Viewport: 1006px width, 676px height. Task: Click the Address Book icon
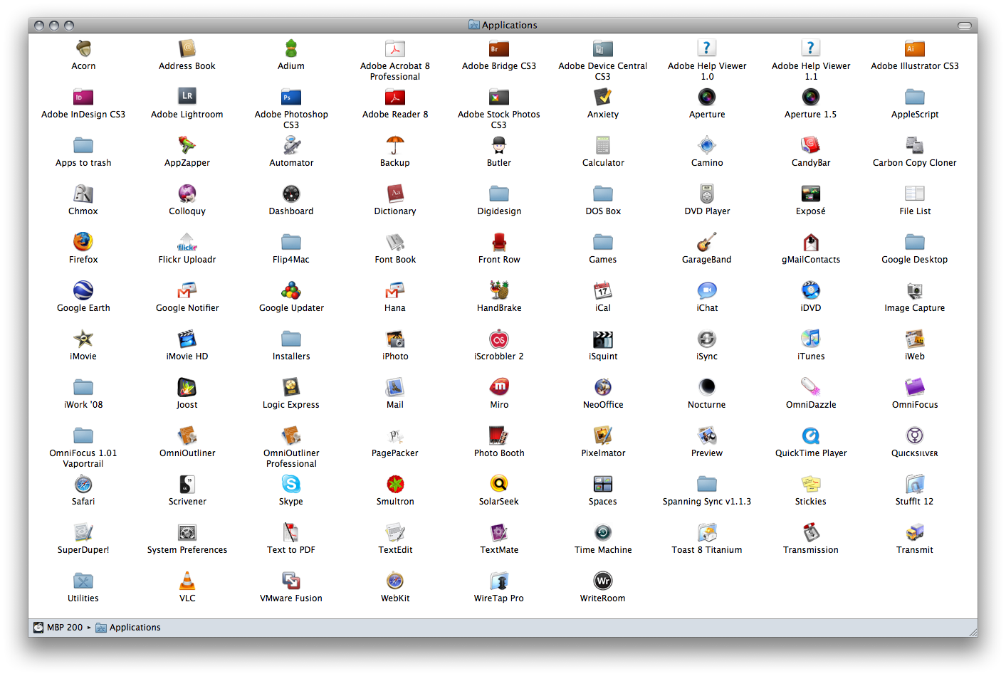click(187, 48)
